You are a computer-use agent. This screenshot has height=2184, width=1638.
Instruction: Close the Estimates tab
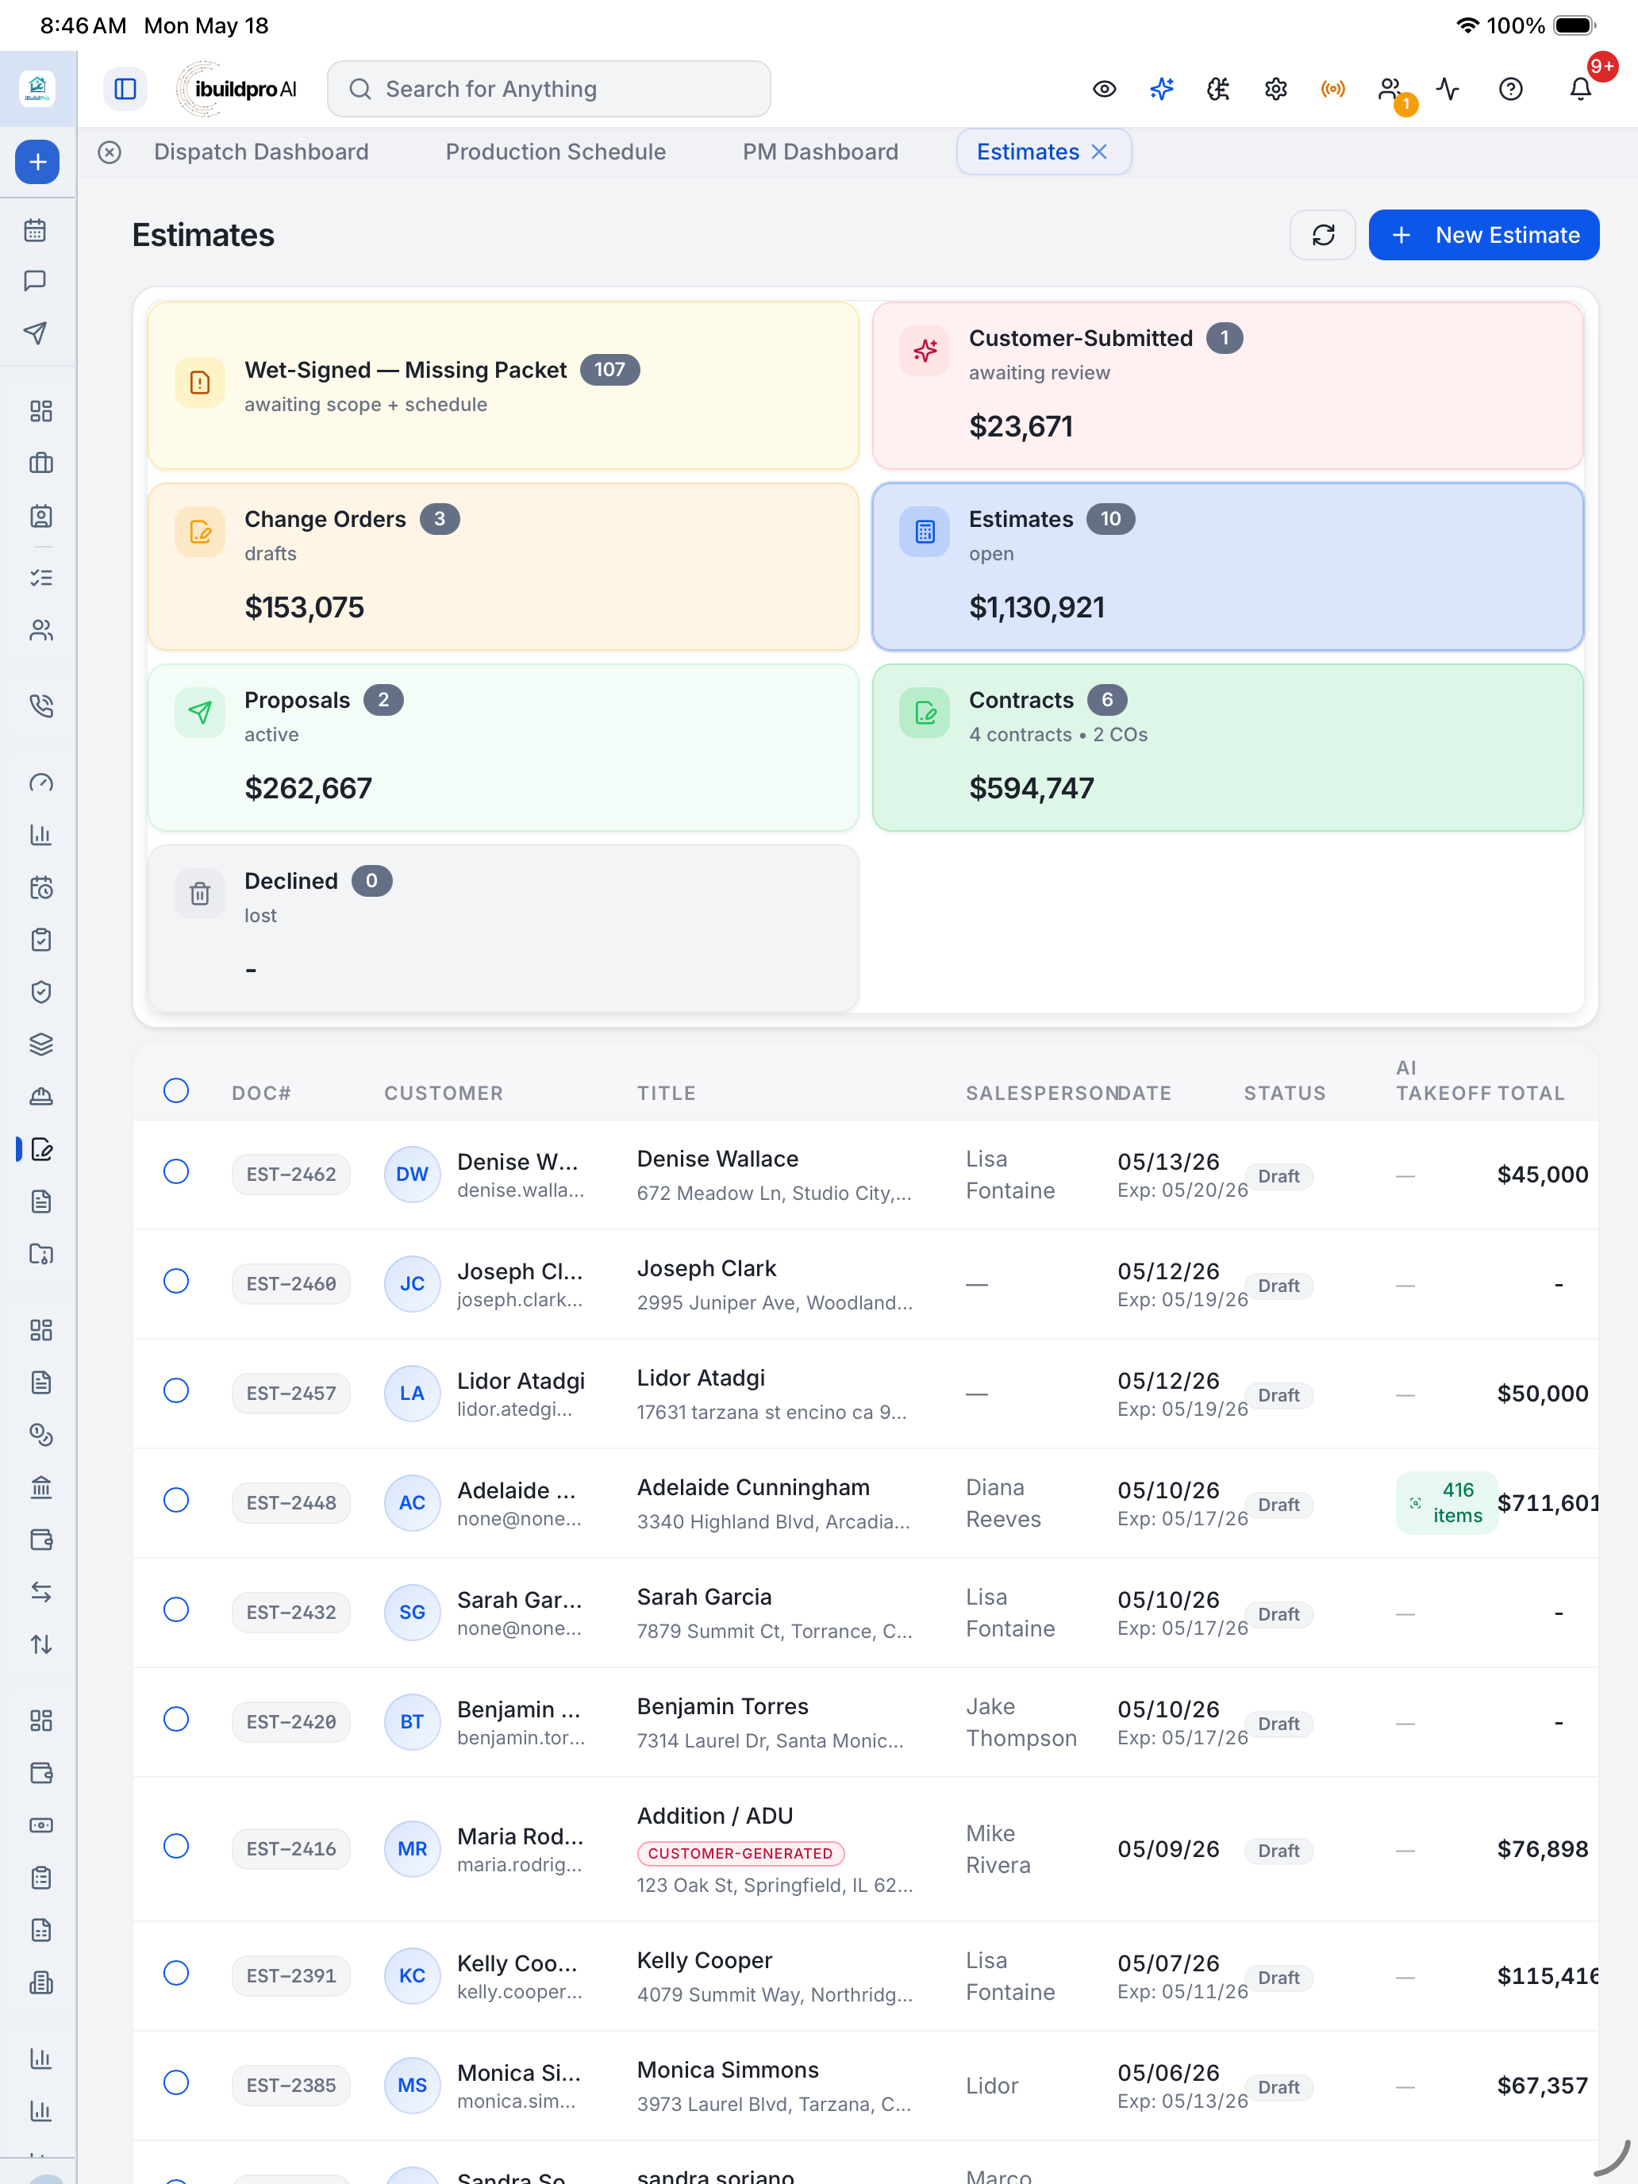(x=1099, y=152)
